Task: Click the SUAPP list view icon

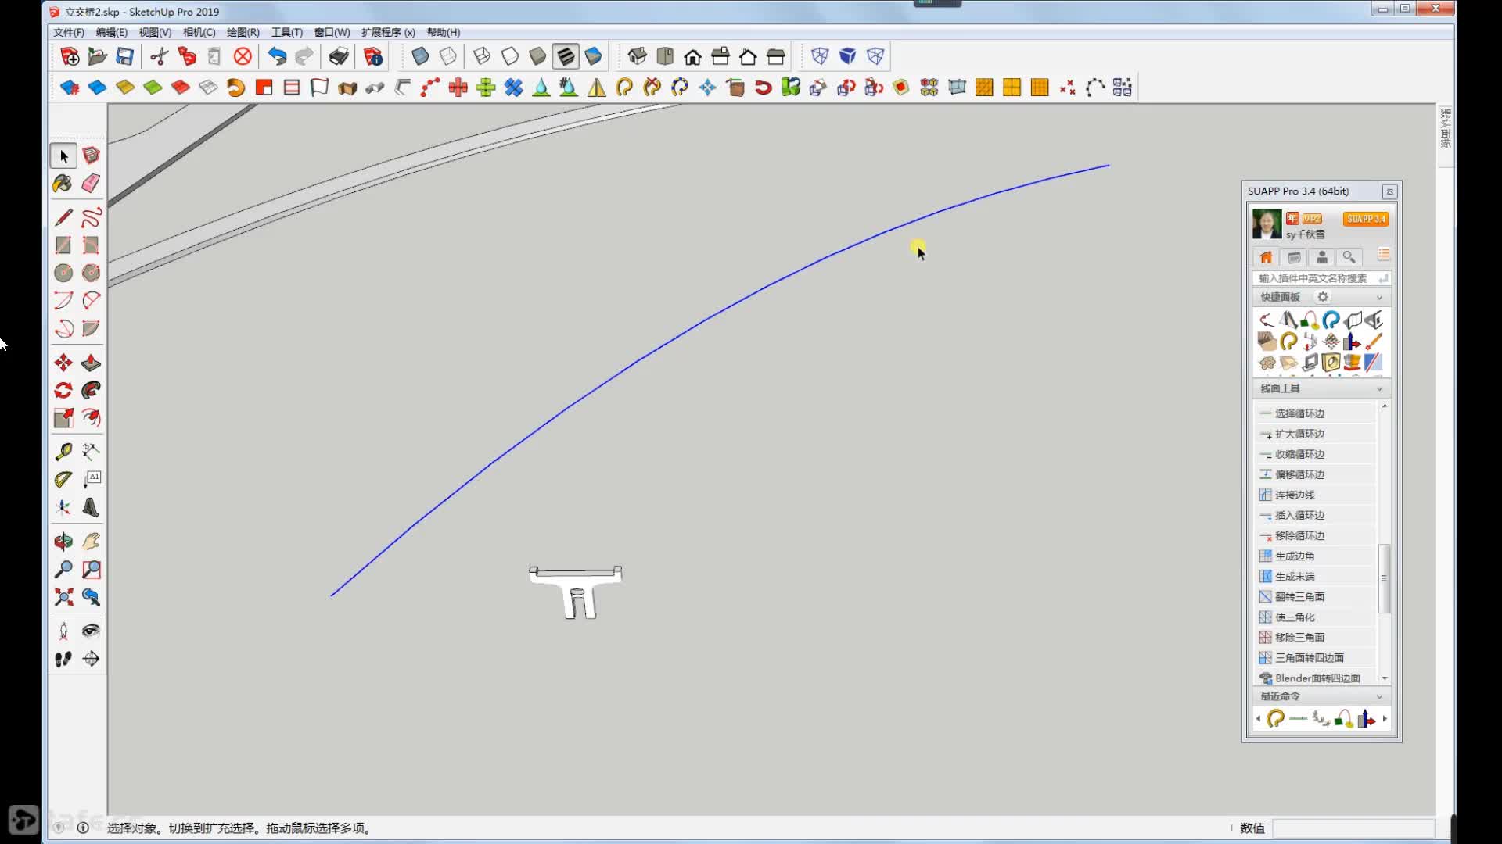Action: tap(1384, 256)
